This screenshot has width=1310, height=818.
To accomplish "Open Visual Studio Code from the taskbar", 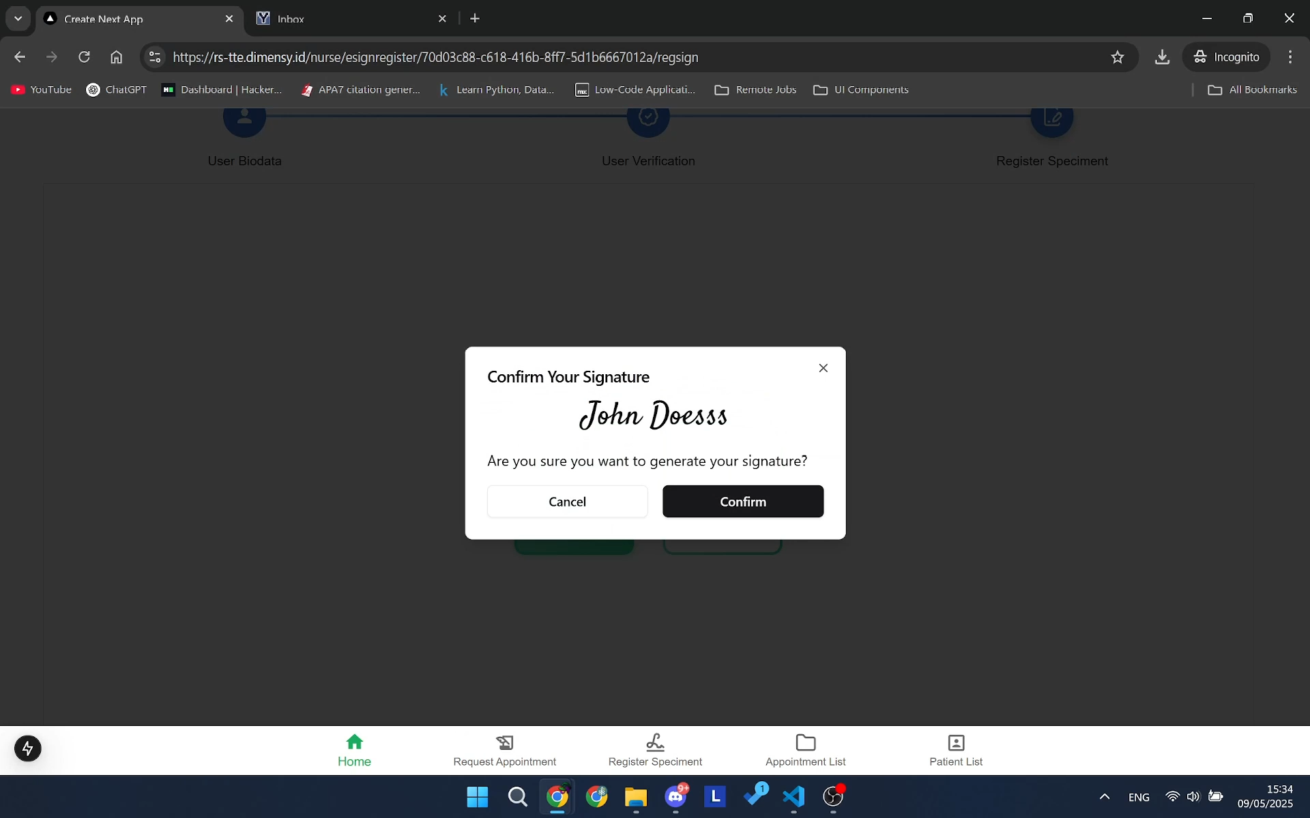I will tap(794, 796).
